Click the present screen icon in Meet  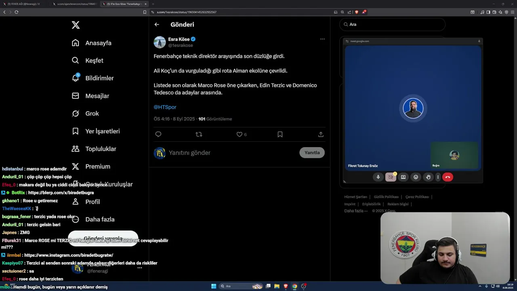(x=403, y=177)
